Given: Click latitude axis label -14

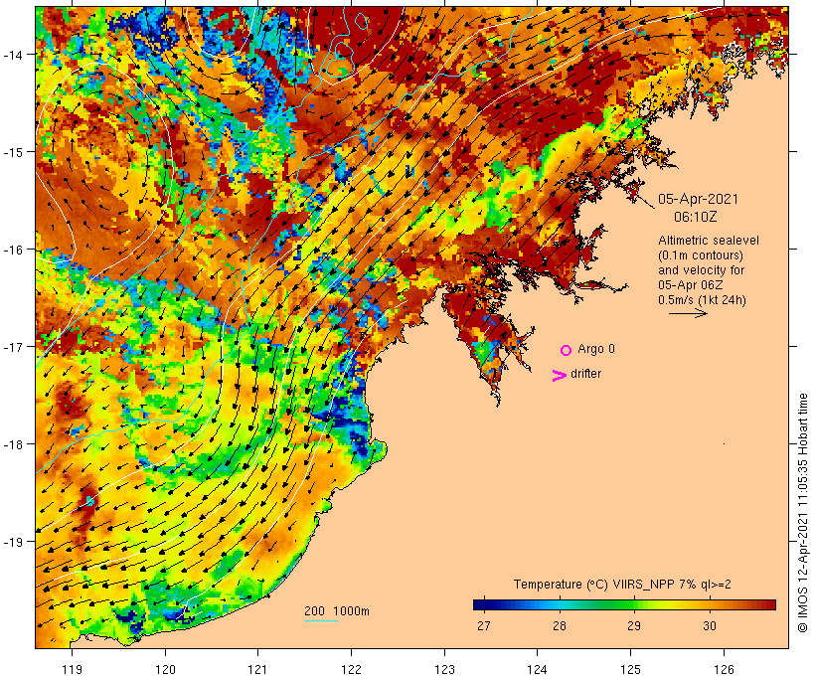Looking at the screenshot, I should point(13,54).
